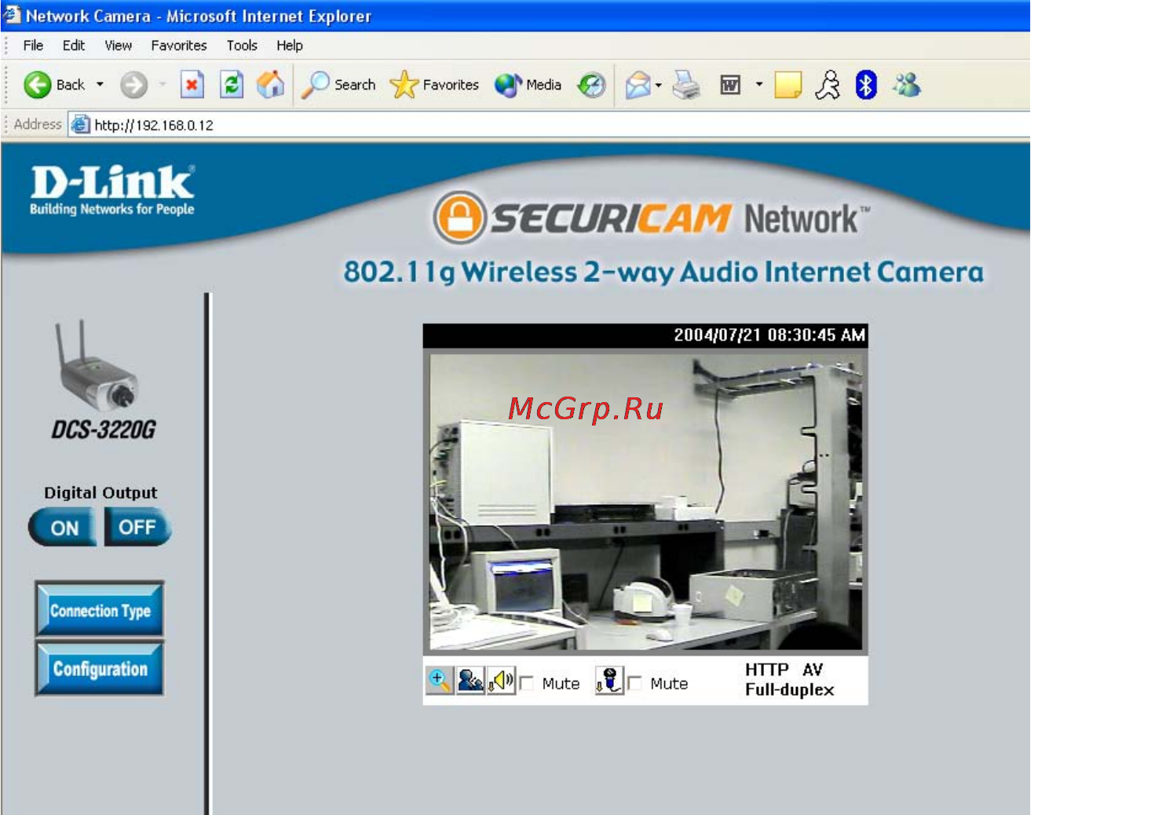Open the File menu
This screenshot has height=815, width=1162.
point(33,46)
